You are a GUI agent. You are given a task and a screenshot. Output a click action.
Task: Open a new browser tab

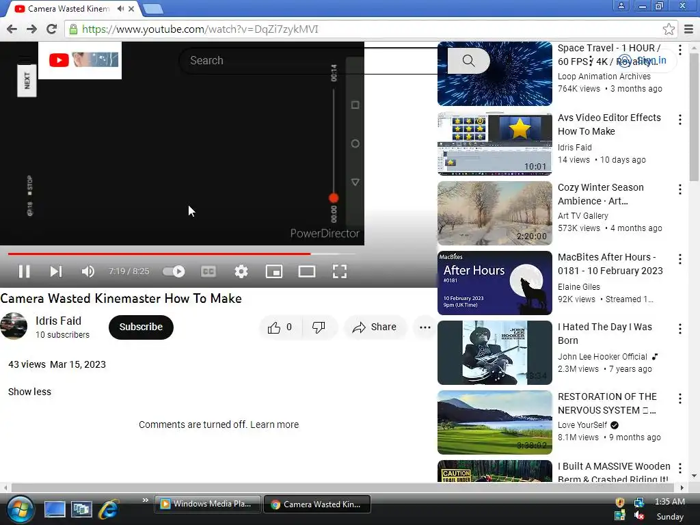153,8
